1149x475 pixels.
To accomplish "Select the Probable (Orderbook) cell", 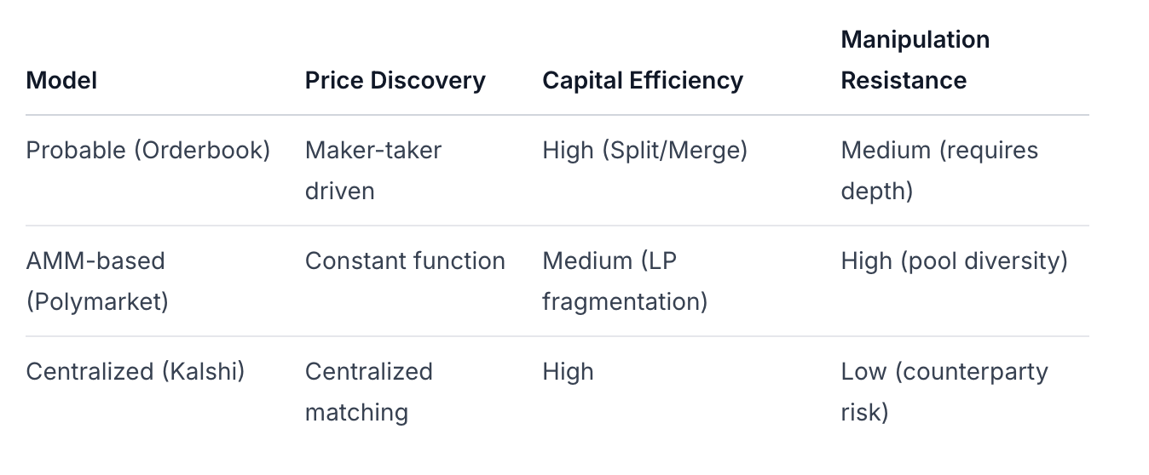I will [x=148, y=151].
